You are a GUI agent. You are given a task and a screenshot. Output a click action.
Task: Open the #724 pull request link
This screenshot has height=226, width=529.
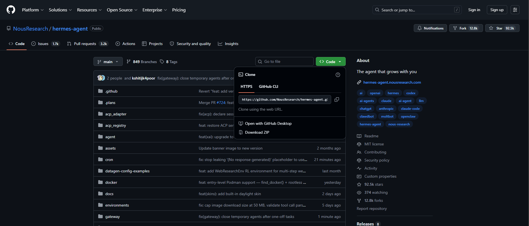[x=221, y=103]
